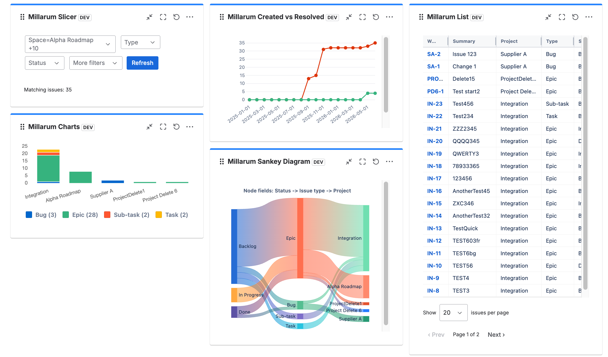Open the Type filter dropdown
The image size is (608, 357).
click(140, 42)
